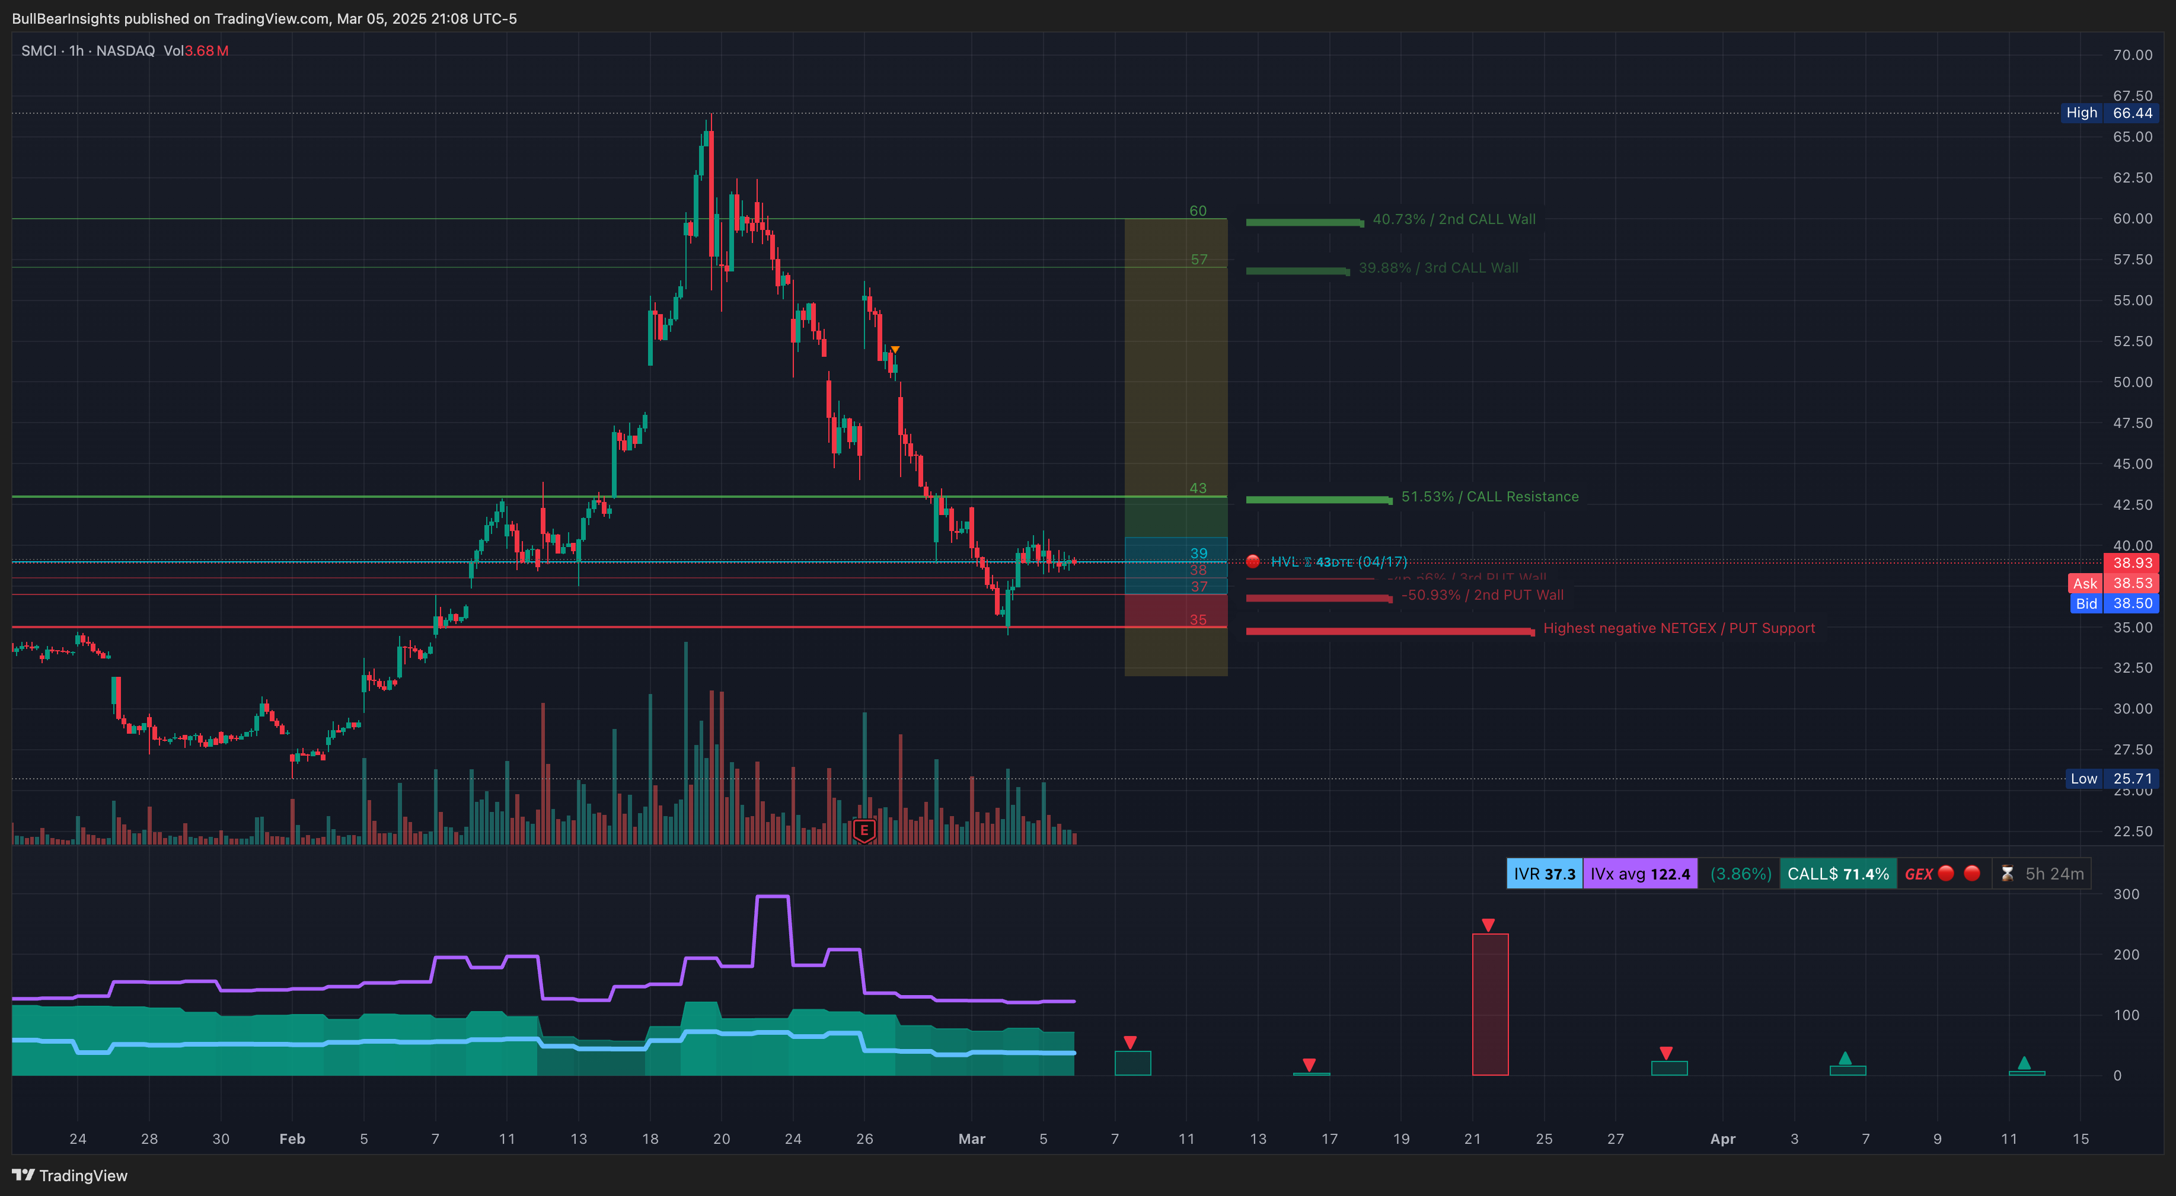Click the High 66.44 price label
Viewport: 2176px width, 1196px height.
(2109, 113)
